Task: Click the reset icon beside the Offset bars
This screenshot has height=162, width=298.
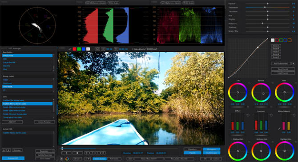Action: (248, 115)
